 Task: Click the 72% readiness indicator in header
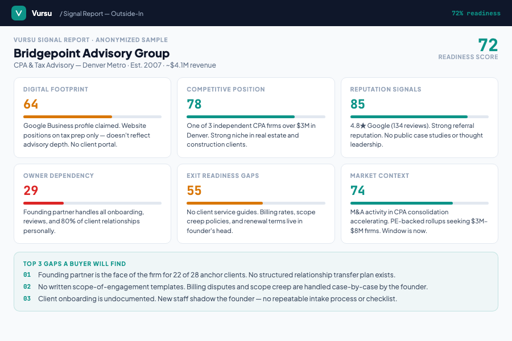tap(476, 14)
